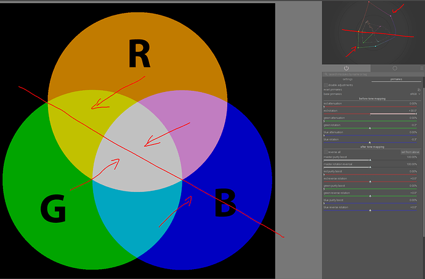Adjust the red rotation slider
The width and height of the screenshot is (425, 279).
(370, 114)
